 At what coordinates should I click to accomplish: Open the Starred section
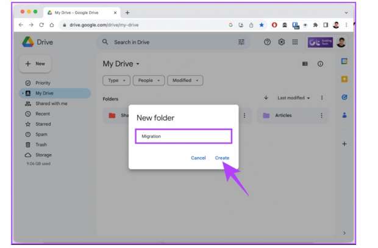point(43,124)
